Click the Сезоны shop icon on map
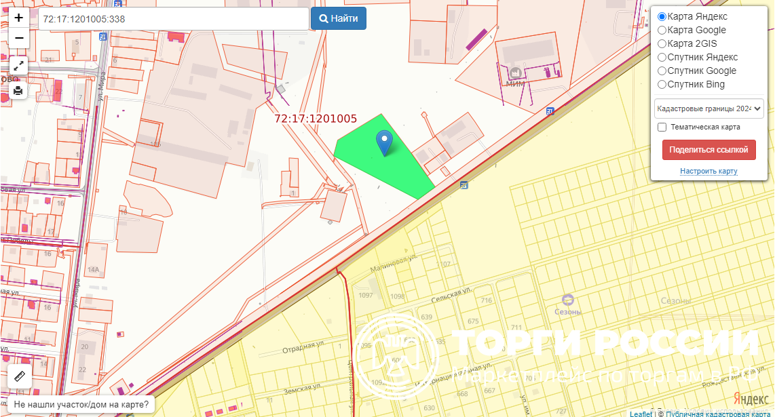The height and width of the screenshot is (417, 775). click(x=568, y=300)
